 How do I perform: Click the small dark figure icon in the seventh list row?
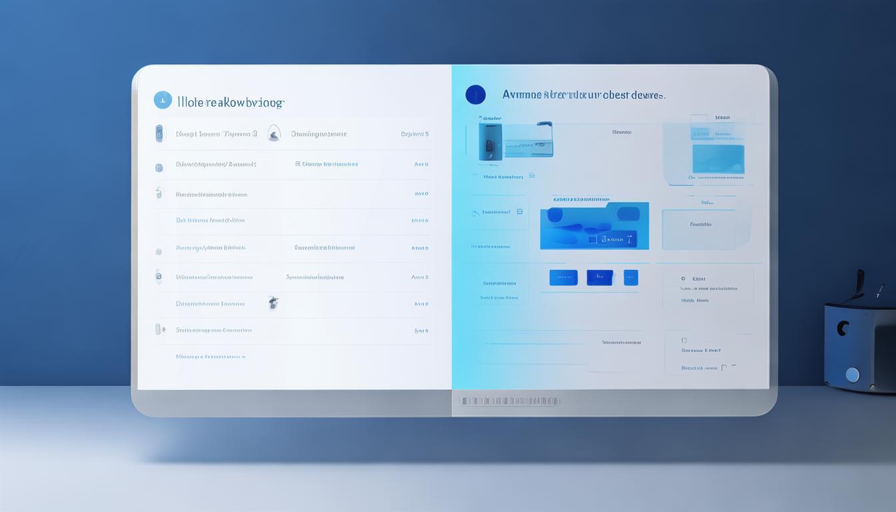(x=273, y=303)
